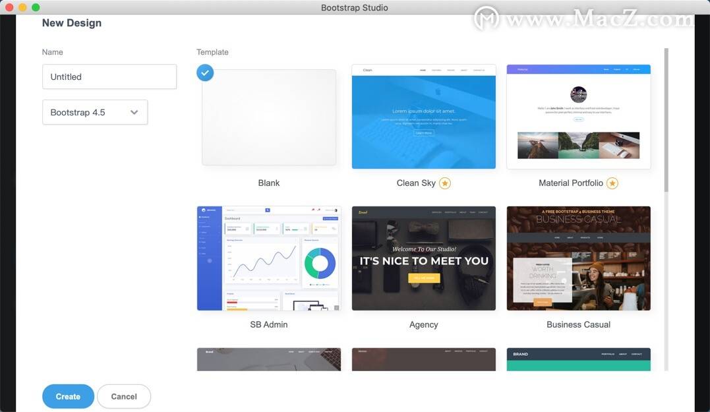Choose the dark brown template at bottom middle
This screenshot has width=710, height=412.
(424, 359)
